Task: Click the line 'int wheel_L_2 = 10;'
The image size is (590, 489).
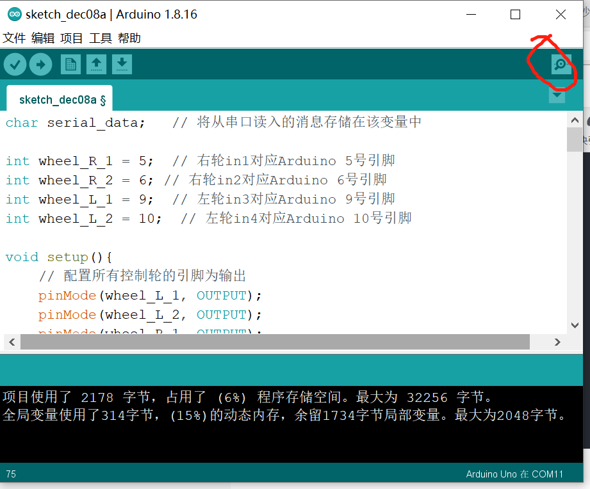Action: point(83,218)
